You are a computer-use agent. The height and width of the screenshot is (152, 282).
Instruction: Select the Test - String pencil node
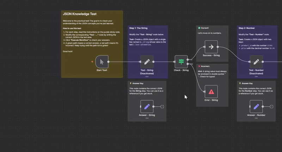(147, 62)
